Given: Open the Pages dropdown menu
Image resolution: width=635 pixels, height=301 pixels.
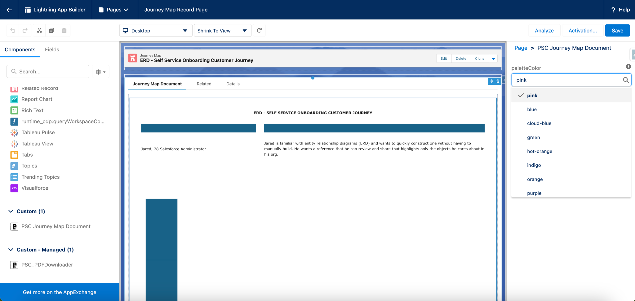Looking at the screenshot, I should pyautogui.click(x=113, y=10).
